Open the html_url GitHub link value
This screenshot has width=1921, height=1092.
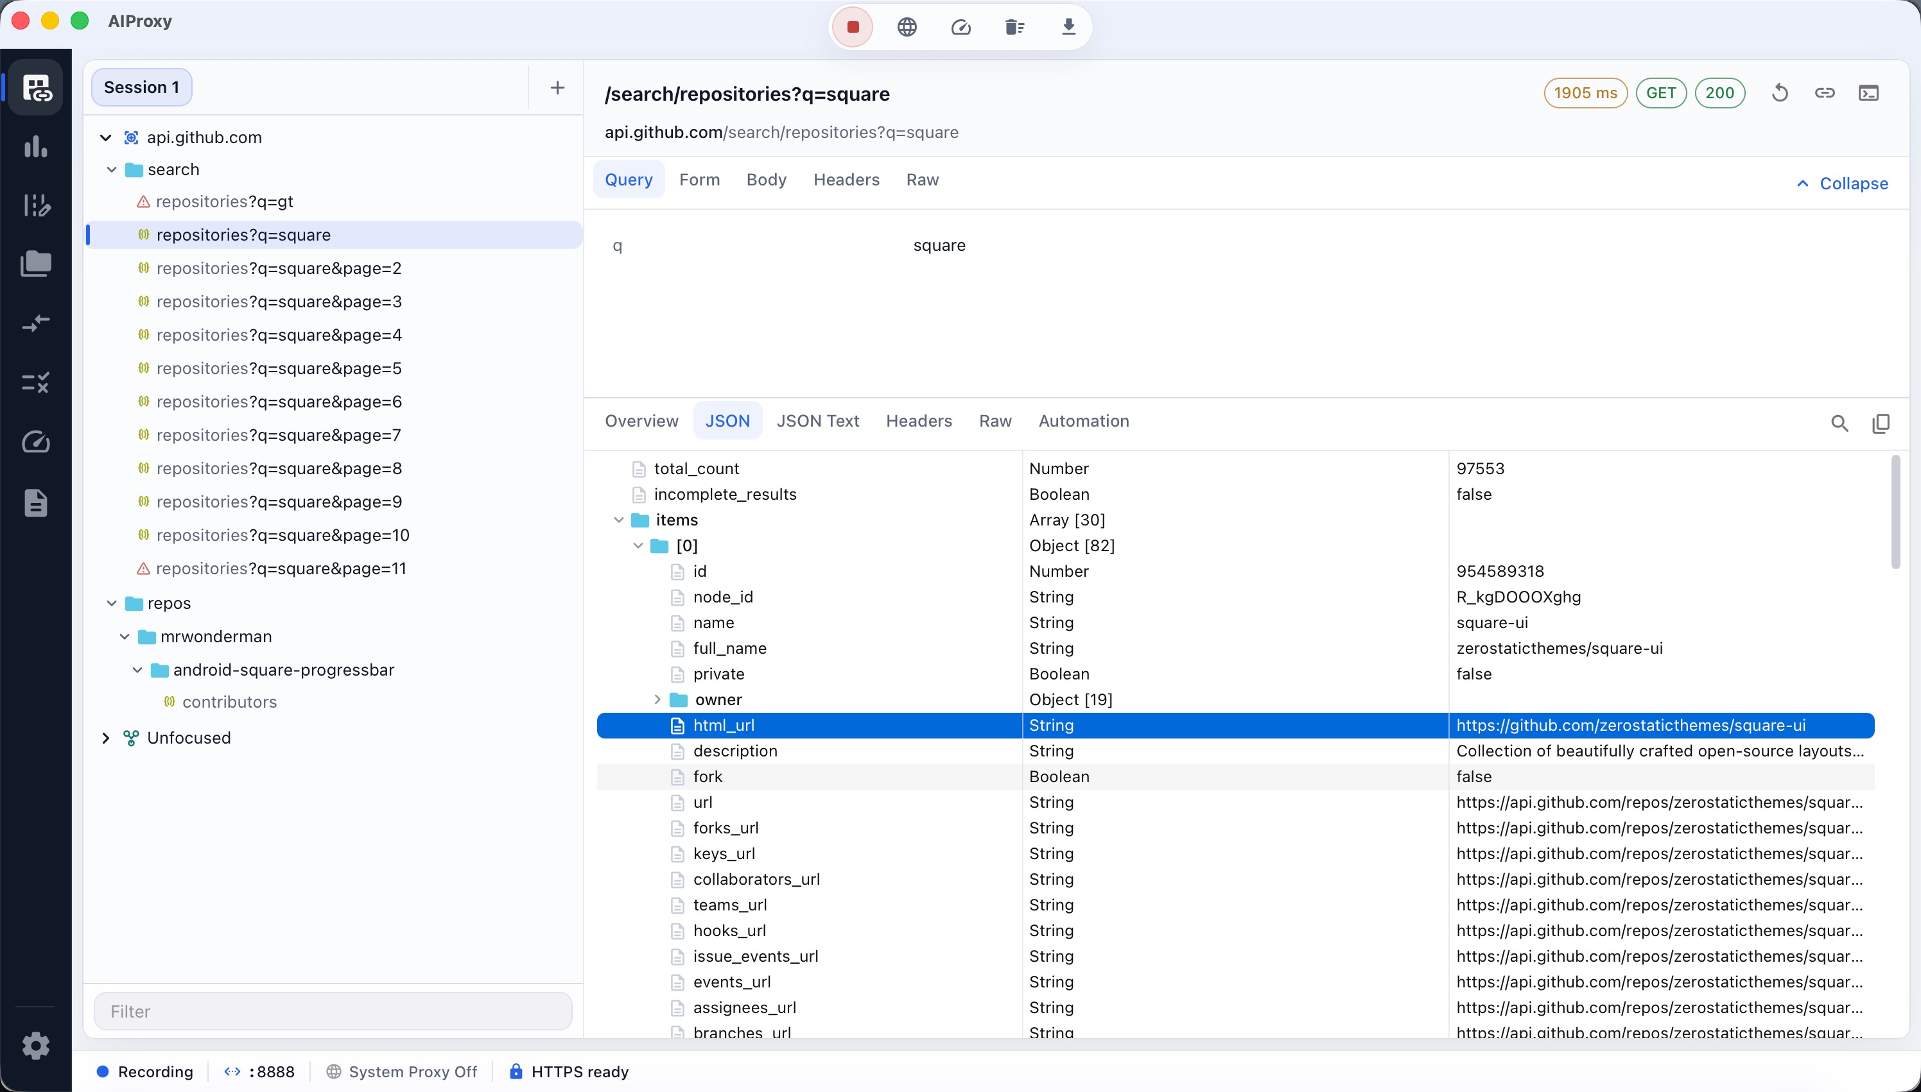pyautogui.click(x=1631, y=725)
